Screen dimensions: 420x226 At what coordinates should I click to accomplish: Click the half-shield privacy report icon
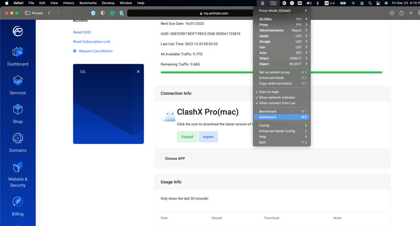pos(103,13)
